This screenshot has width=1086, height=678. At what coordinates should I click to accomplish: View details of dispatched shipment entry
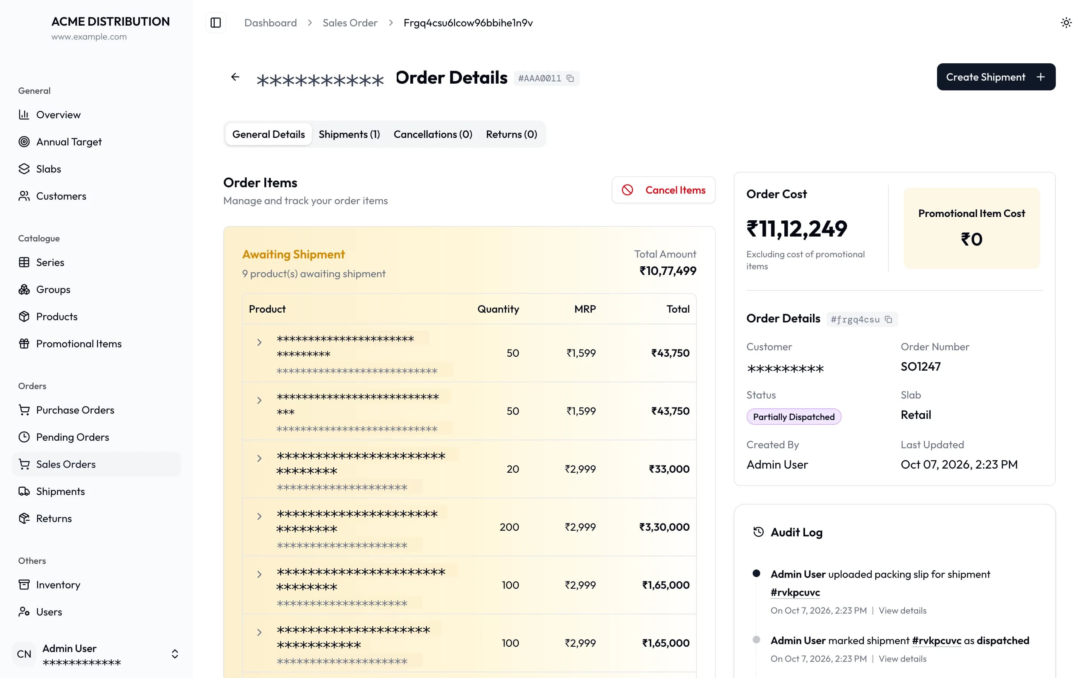tap(902, 659)
